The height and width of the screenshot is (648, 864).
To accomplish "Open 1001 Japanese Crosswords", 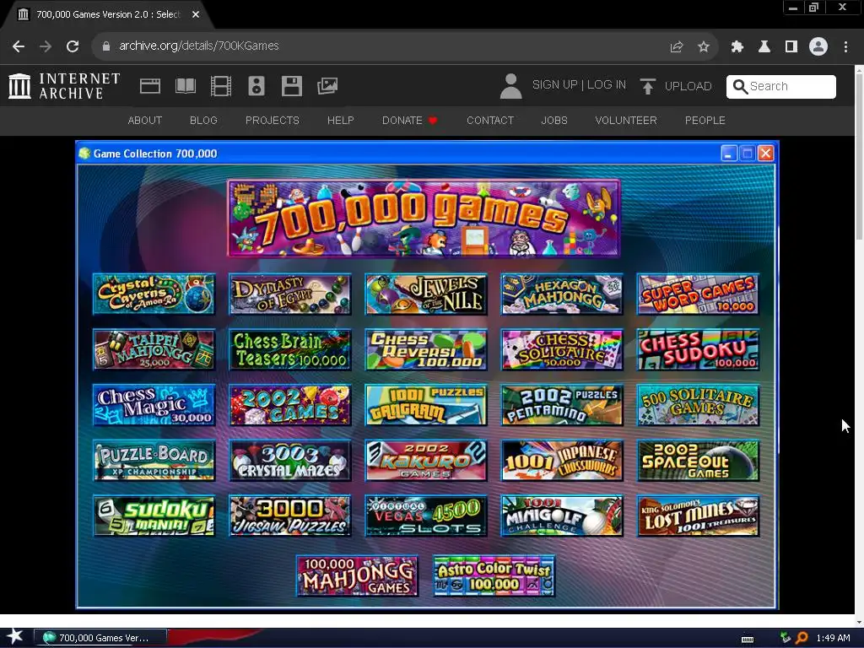I will (562, 461).
